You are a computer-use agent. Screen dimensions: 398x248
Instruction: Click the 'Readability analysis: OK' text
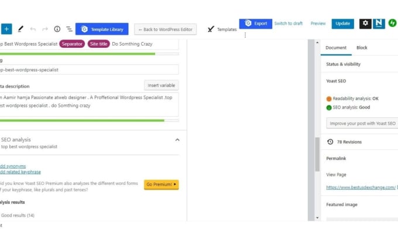point(356,99)
